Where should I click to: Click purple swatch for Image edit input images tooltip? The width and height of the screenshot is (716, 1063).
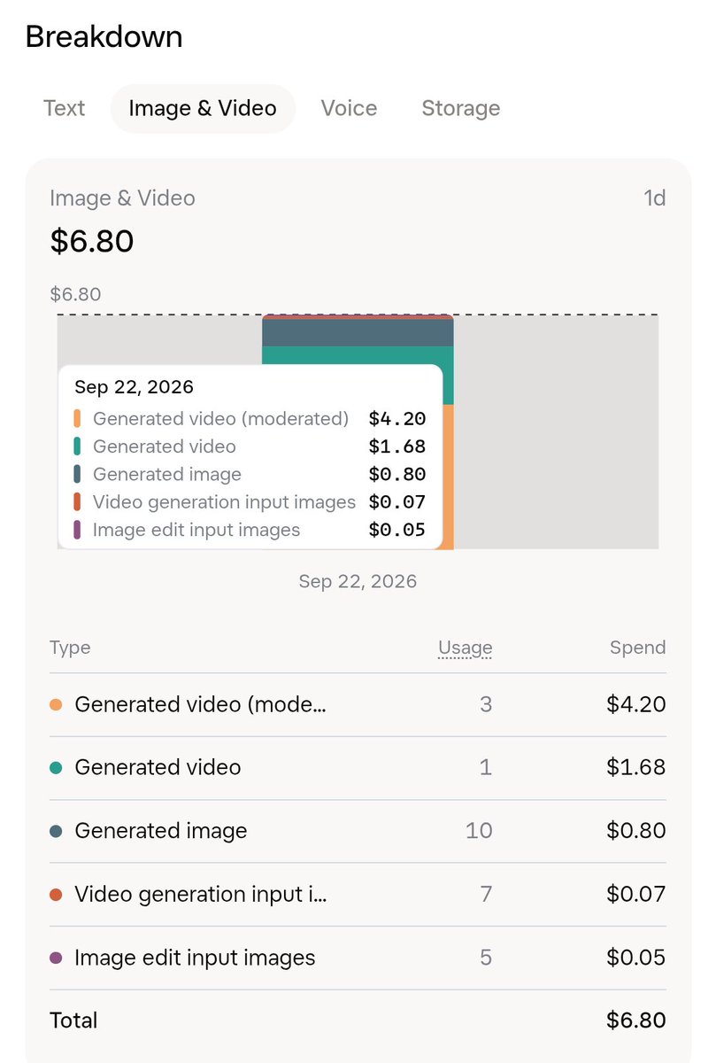77,530
